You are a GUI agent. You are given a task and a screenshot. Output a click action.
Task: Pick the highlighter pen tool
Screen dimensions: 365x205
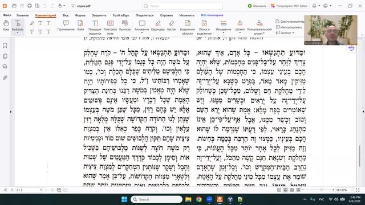pos(32,23)
